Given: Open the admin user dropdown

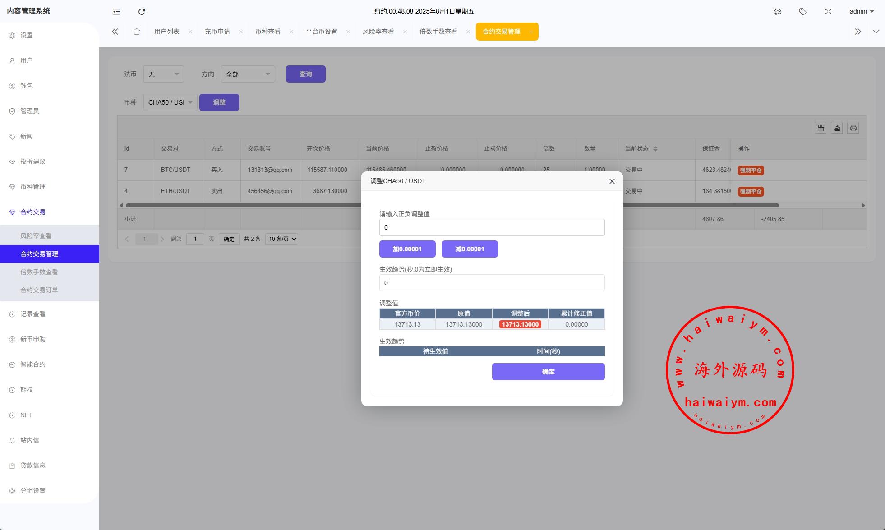Looking at the screenshot, I should (x=862, y=12).
